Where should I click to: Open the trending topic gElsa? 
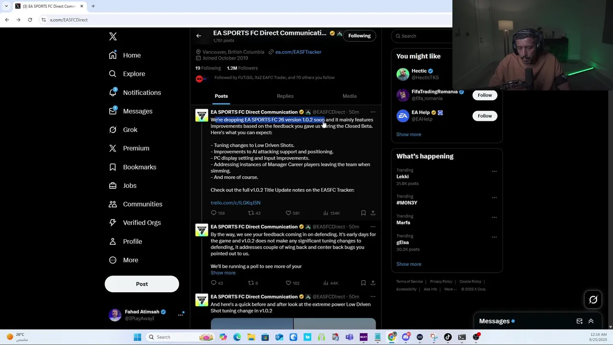403,242
